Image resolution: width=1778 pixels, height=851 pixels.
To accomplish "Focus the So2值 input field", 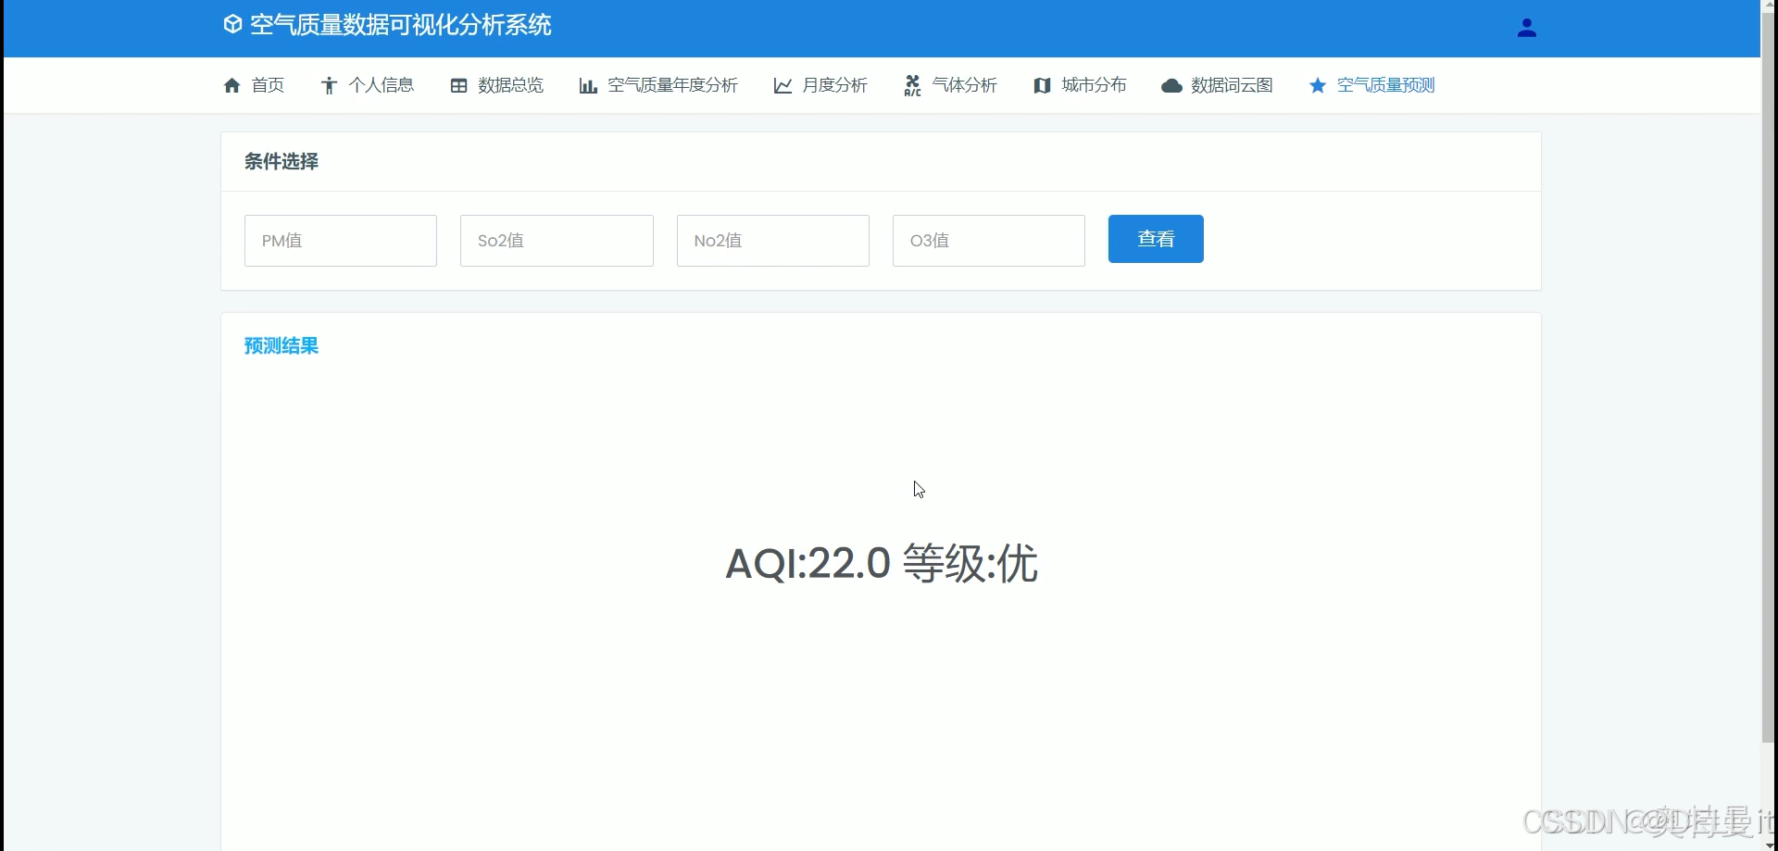I will [x=557, y=241].
